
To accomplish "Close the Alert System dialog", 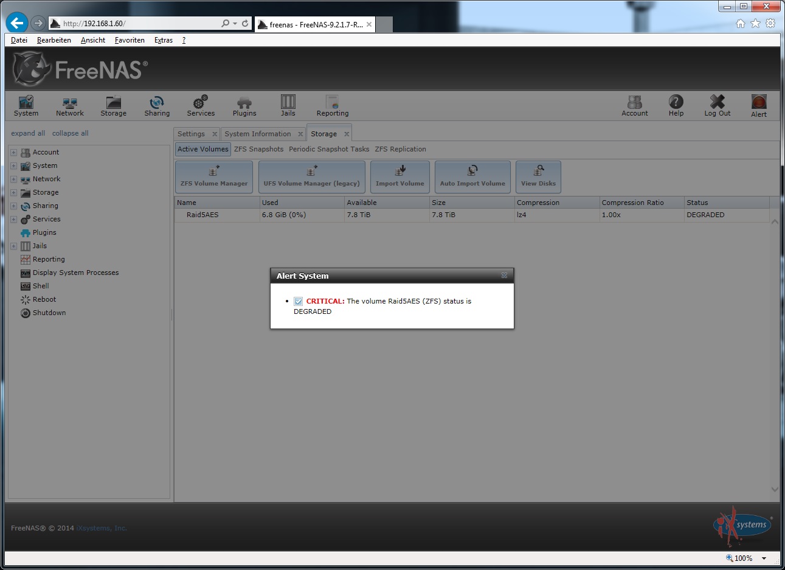I will [504, 276].
